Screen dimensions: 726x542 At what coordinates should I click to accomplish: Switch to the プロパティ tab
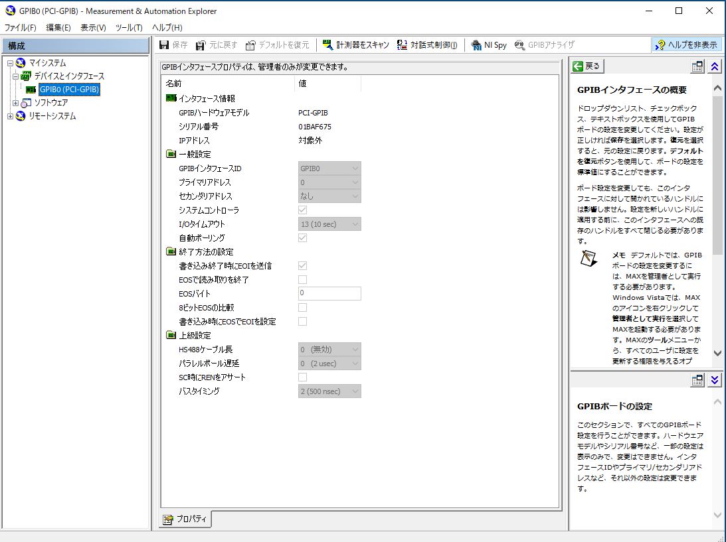[x=186, y=519]
